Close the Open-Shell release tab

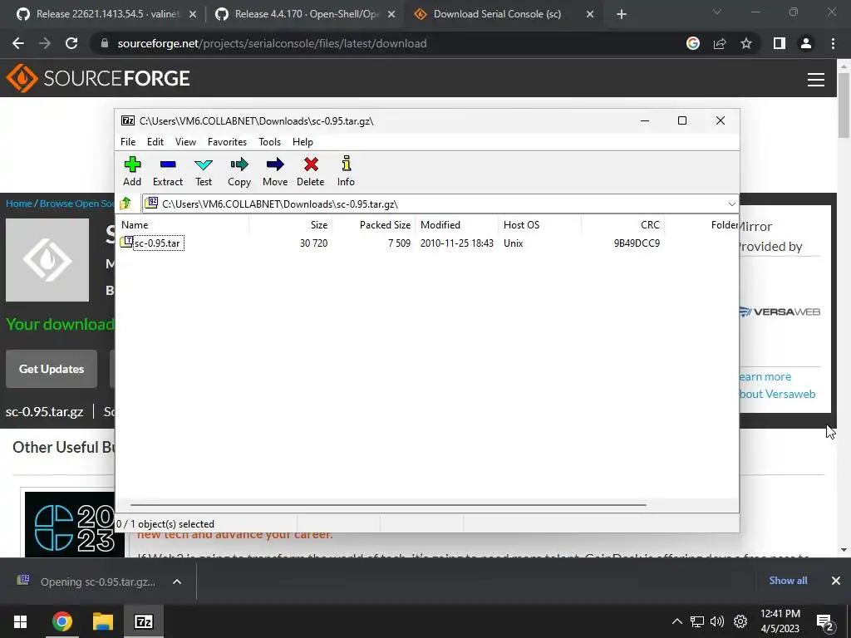coord(391,15)
